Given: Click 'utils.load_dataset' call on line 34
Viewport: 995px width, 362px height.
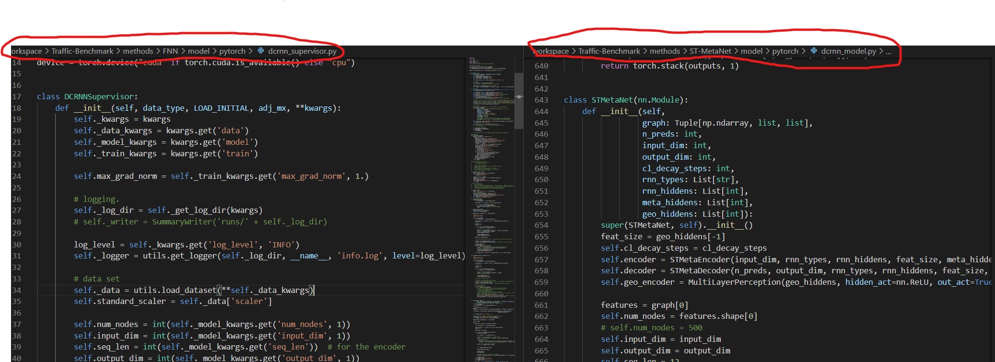Looking at the screenshot, I should 175,290.
